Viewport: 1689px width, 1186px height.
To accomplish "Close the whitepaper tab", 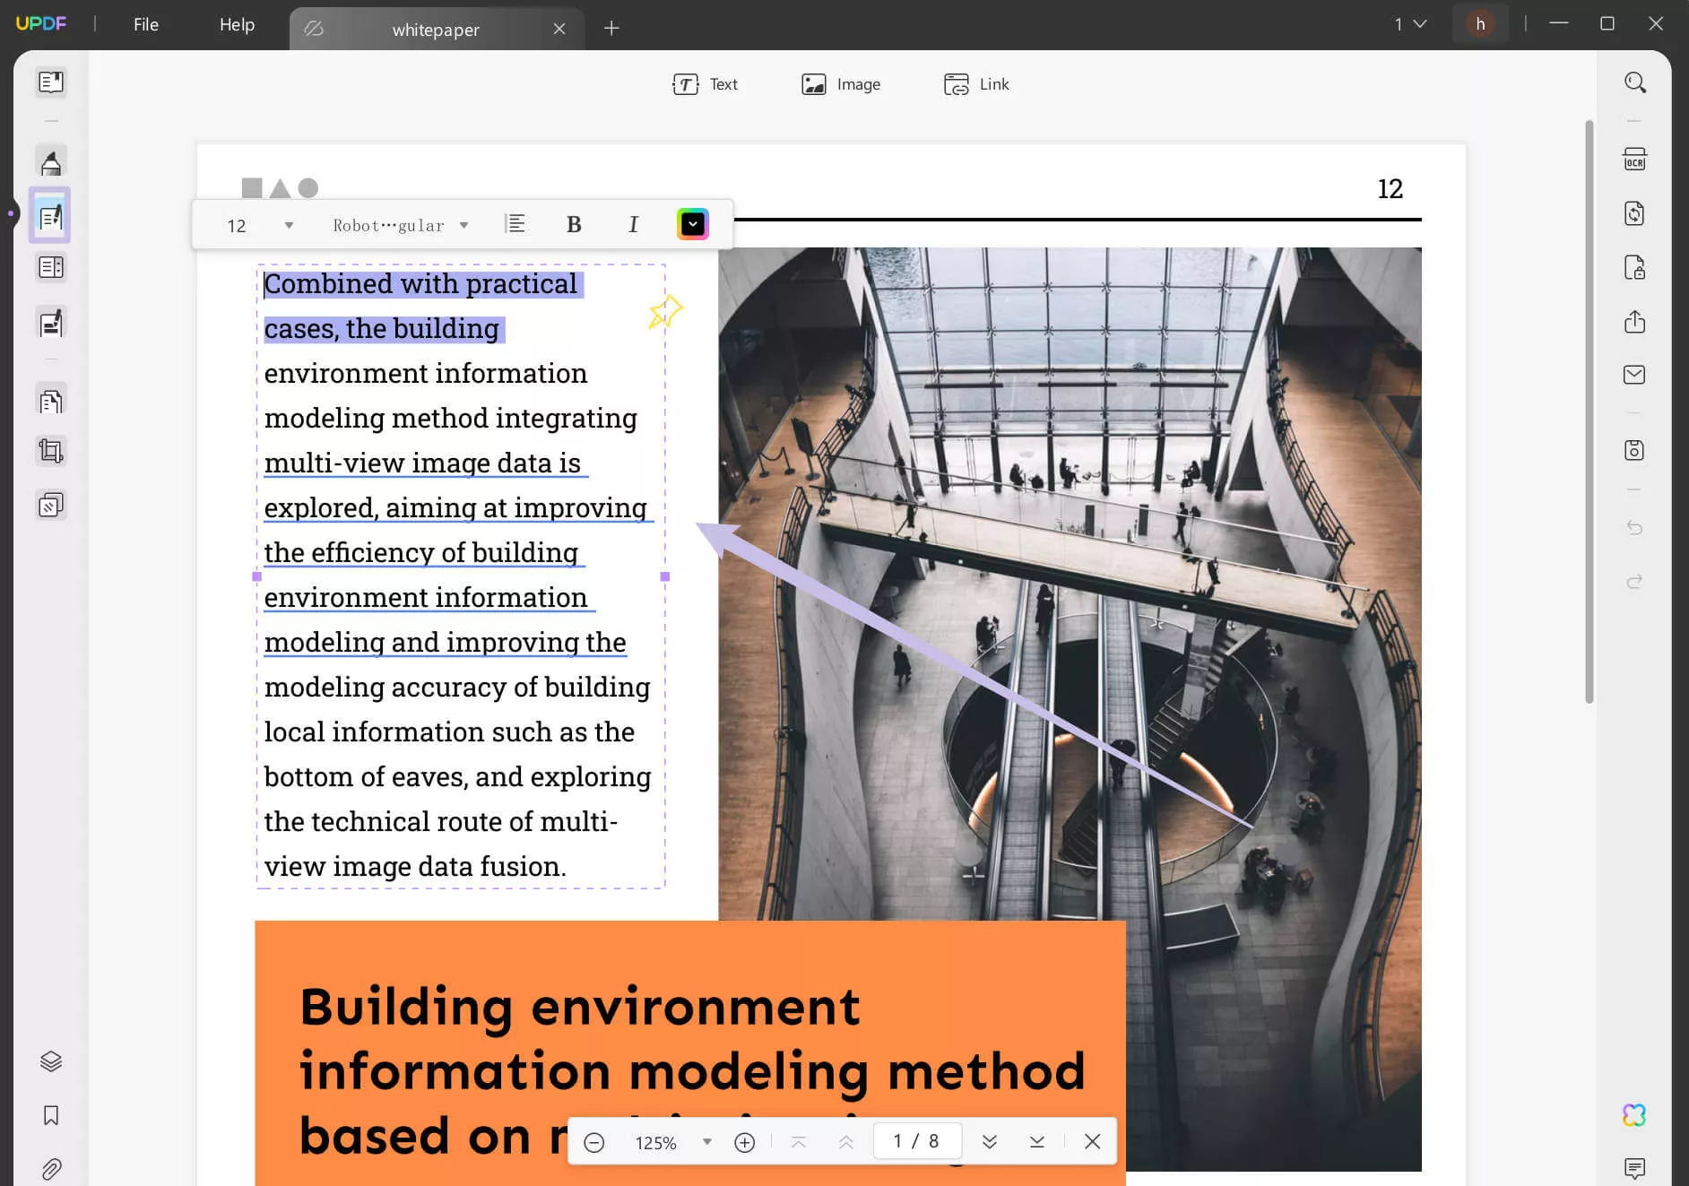I will coord(559,29).
